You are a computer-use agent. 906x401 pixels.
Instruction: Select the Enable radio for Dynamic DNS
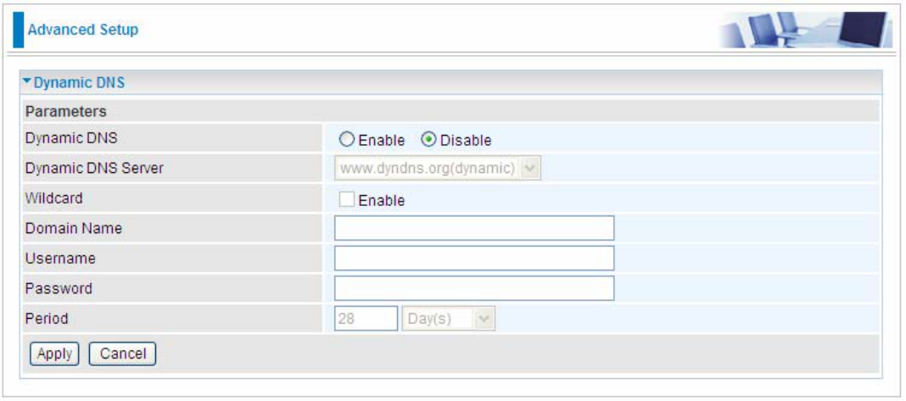click(349, 140)
